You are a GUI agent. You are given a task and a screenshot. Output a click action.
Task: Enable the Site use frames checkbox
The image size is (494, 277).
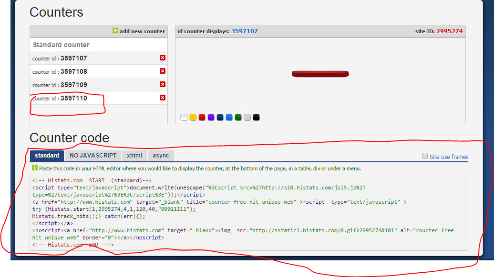[x=425, y=156]
